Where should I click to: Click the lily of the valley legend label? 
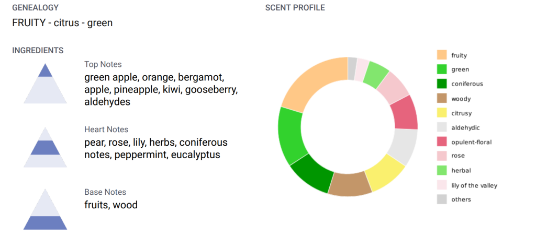coord(474,185)
